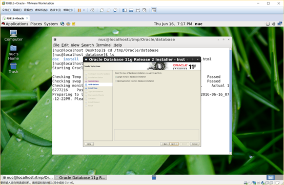Screen dimensions: 284x185
Task: Click the date and time in GNOME panel
Action: [x=173, y=24]
